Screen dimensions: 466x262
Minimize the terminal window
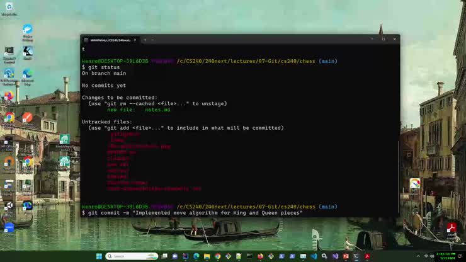pyautogui.click(x=372, y=39)
